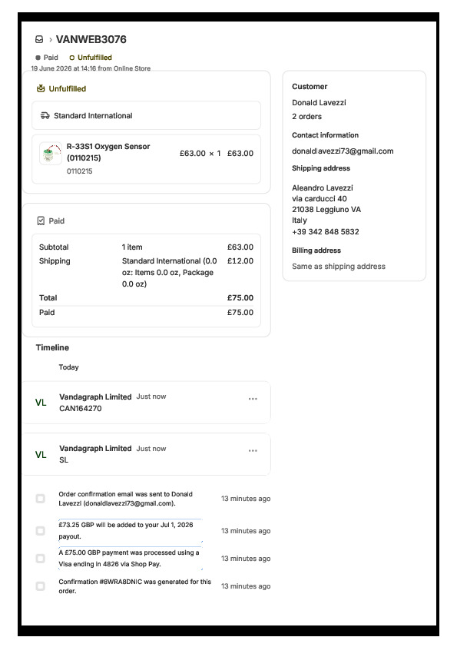Click the VL avatar beside CAN164270 comment

41,403
